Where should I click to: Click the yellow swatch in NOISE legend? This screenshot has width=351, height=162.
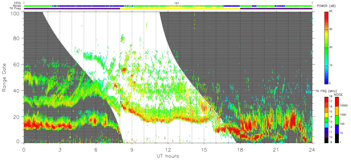(x=336, y=111)
